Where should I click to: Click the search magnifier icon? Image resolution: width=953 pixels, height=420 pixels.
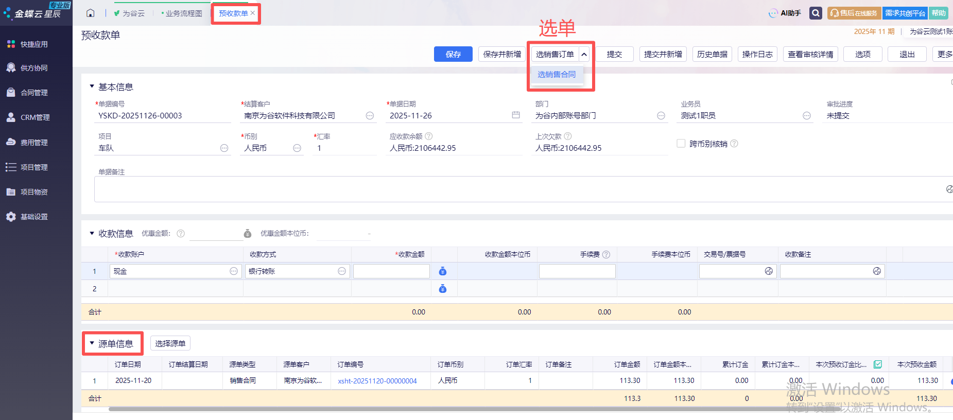816,13
